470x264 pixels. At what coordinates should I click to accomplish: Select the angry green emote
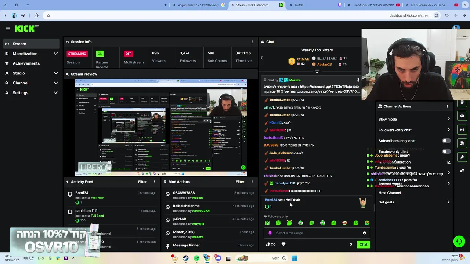point(267,223)
